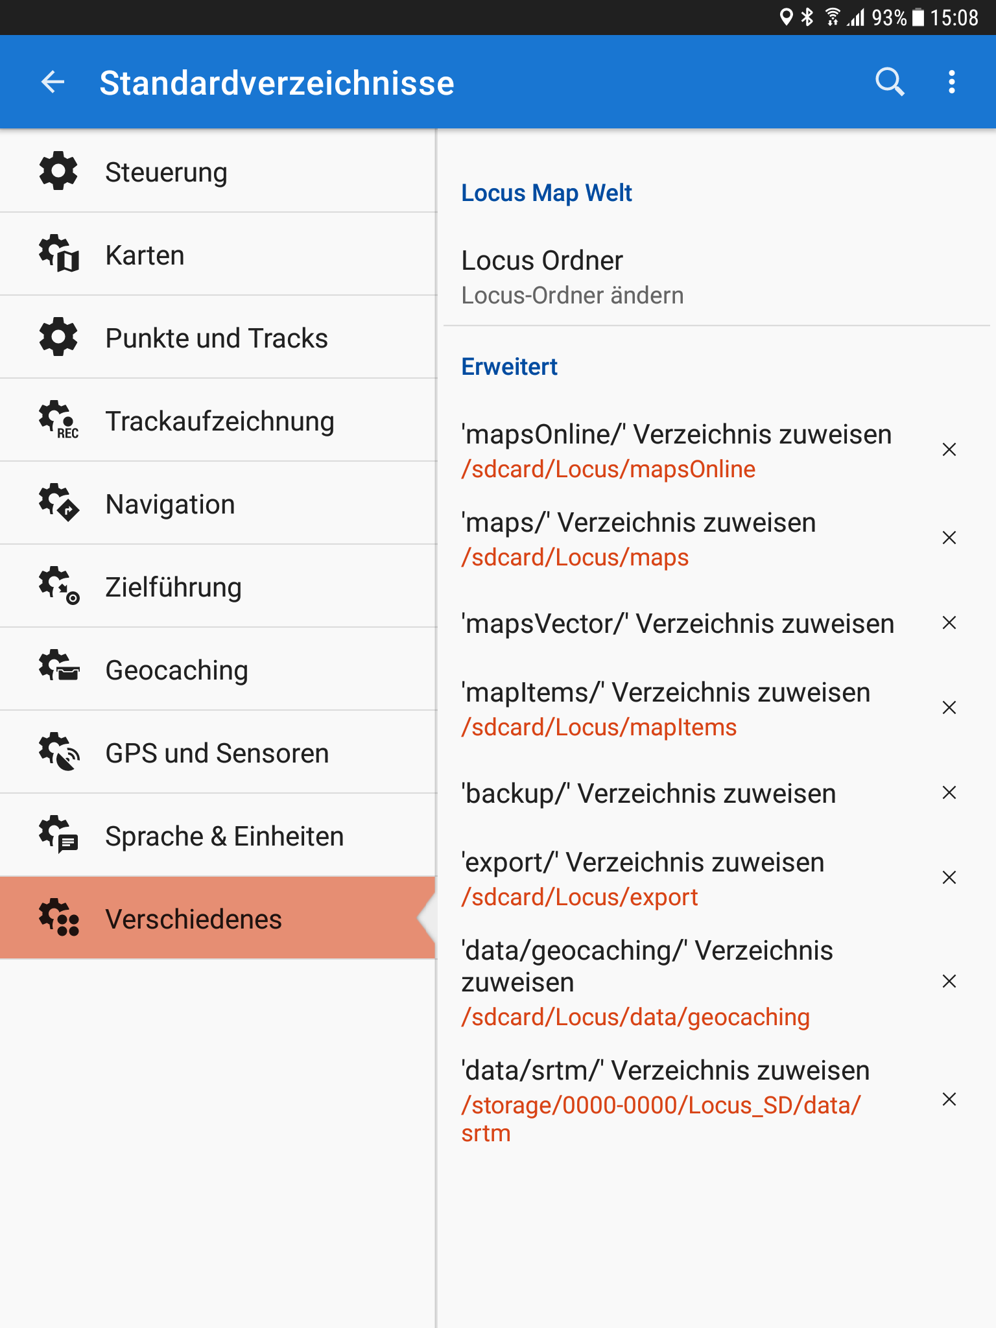The height and width of the screenshot is (1328, 996).
Task: Click the GPS und Sensoren icon
Action: coord(58,752)
